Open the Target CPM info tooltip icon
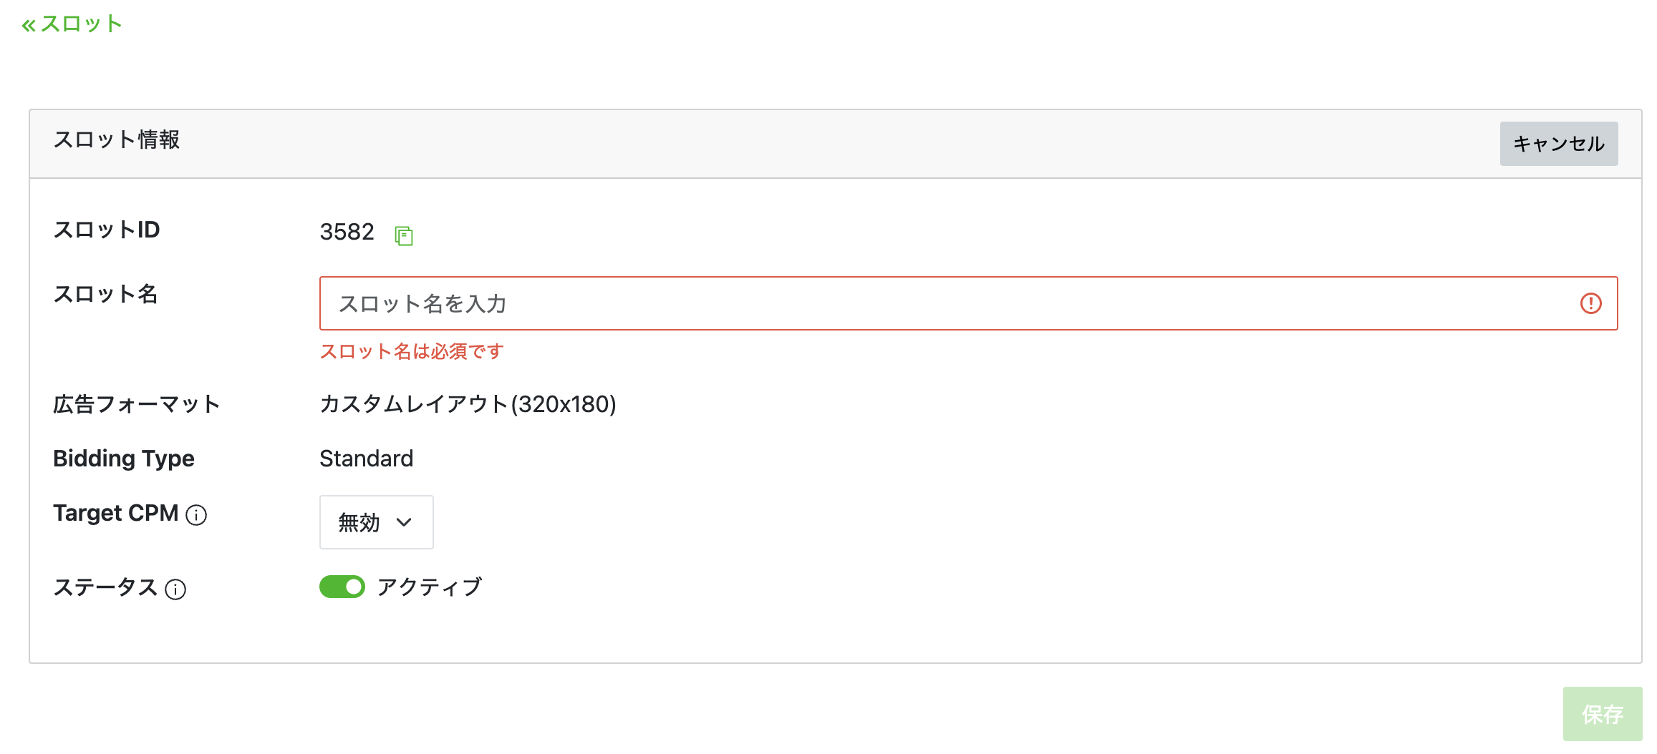 (196, 515)
